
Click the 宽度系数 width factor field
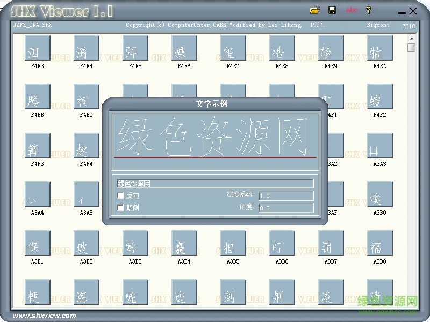[286, 196]
